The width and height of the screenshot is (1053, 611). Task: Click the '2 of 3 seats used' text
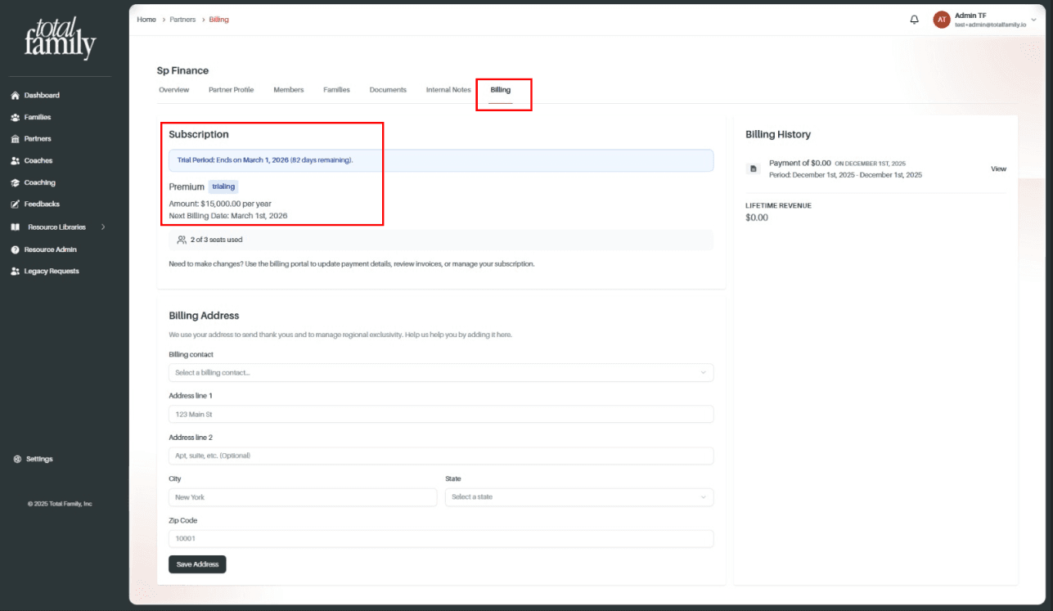[217, 240]
